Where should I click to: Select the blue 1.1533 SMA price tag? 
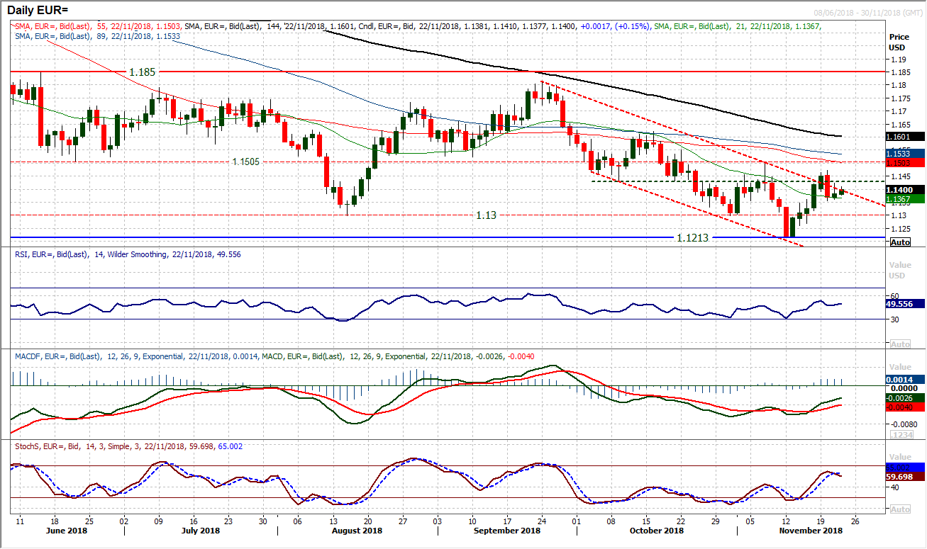pyautogui.click(x=905, y=153)
